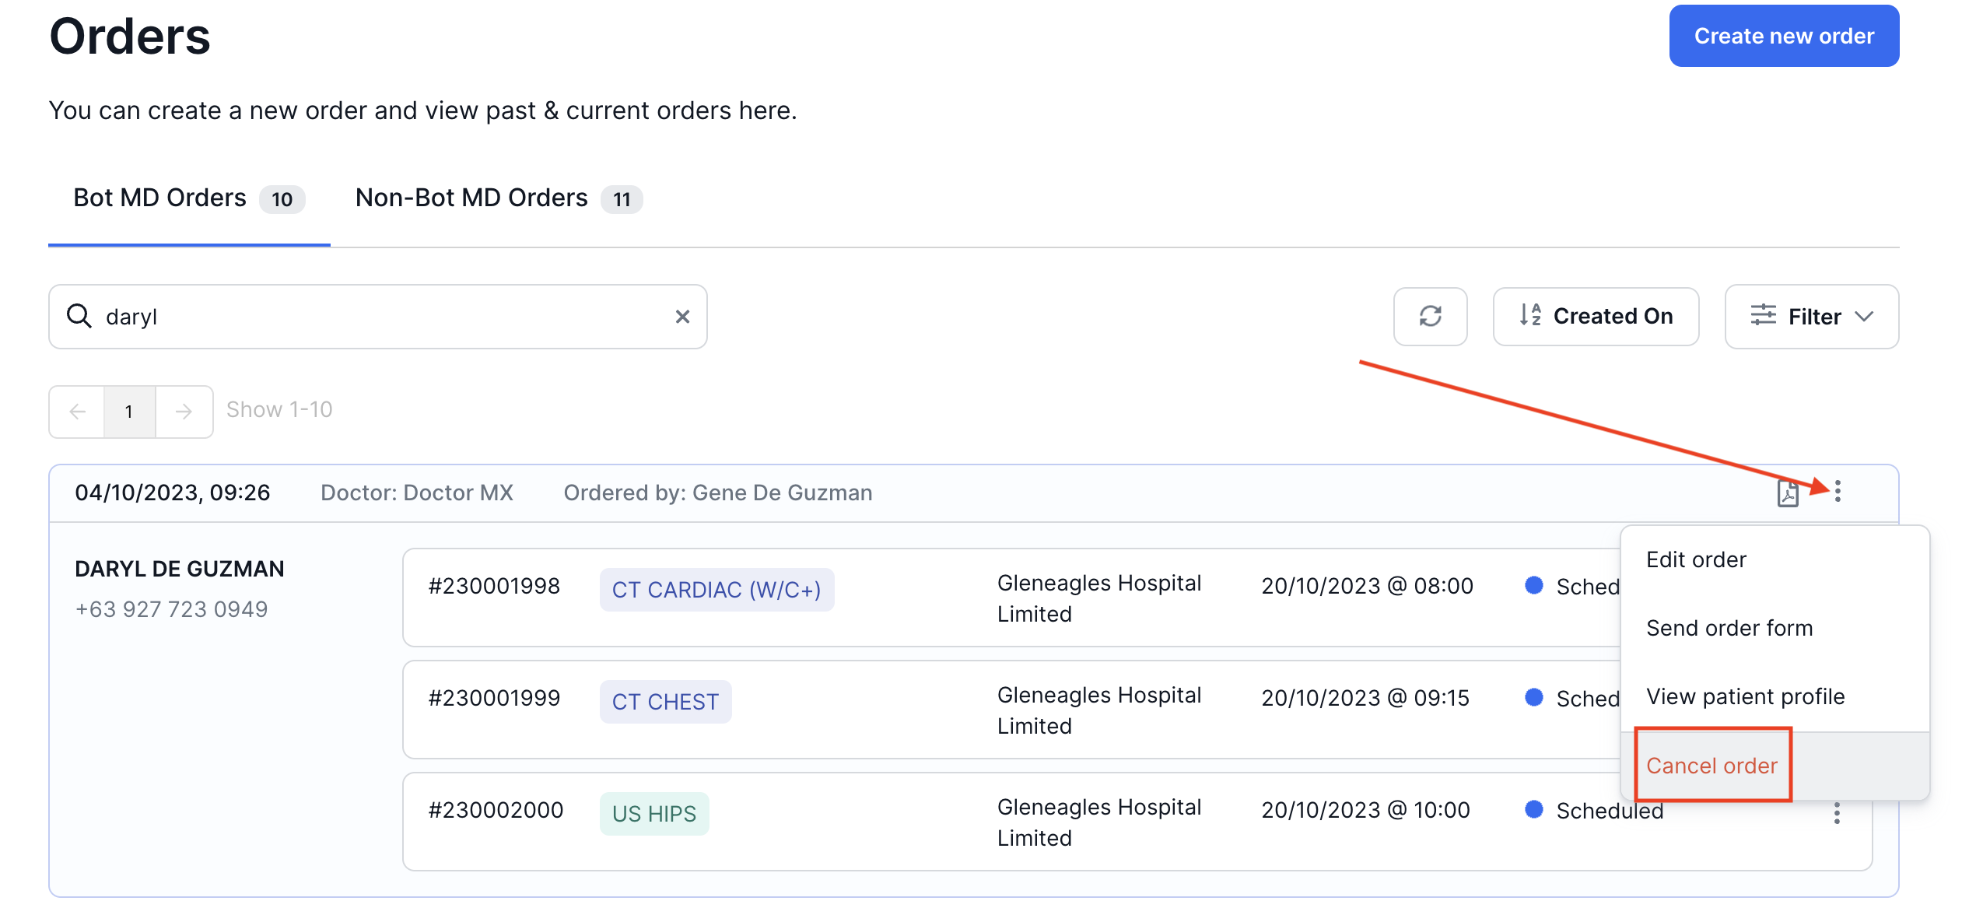Select Send order form option
1962x915 pixels.
[1729, 628]
